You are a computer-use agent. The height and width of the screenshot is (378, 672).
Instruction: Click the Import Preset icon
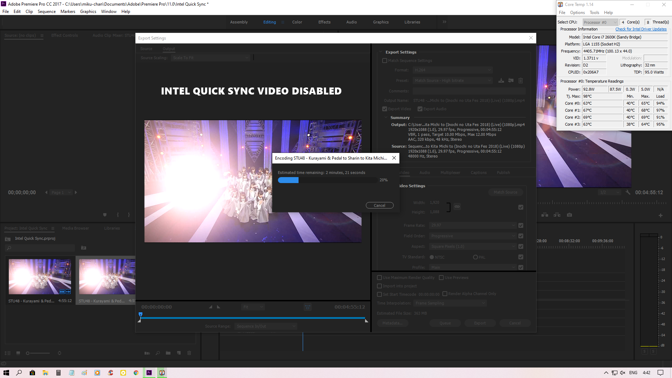point(511,80)
